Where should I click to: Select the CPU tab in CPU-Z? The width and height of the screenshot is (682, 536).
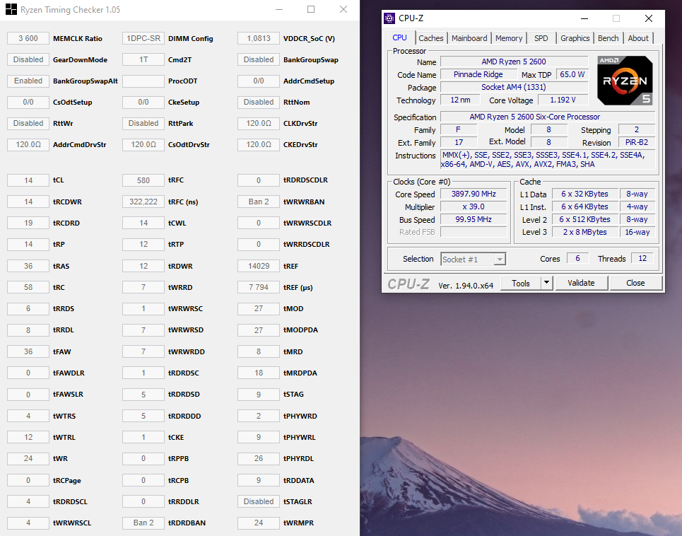pos(399,38)
